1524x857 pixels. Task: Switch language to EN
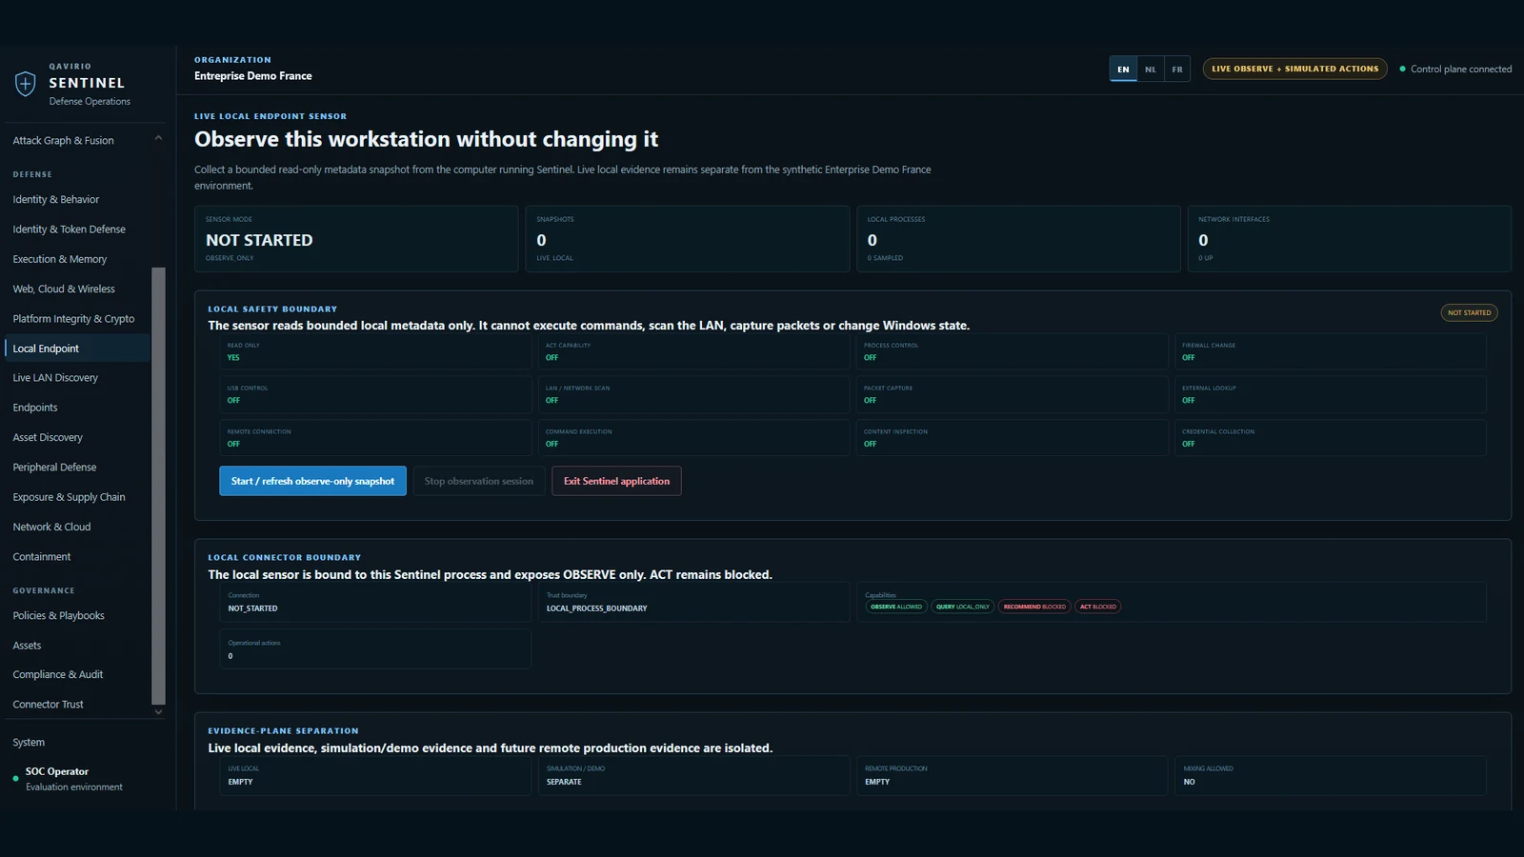pyautogui.click(x=1123, y=70)
